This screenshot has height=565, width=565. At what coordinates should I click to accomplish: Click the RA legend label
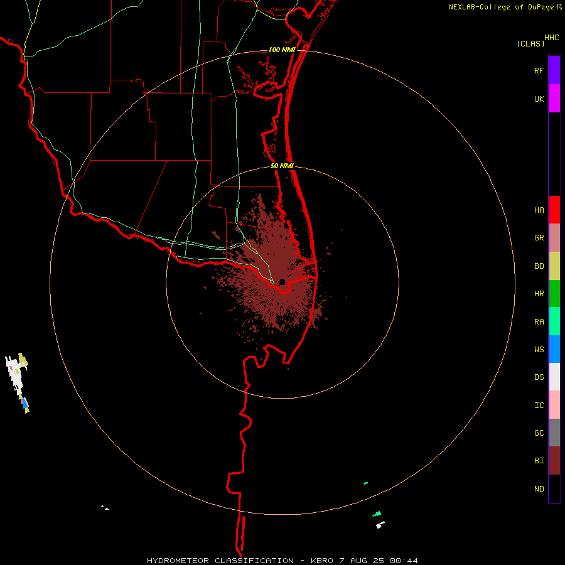539,322
